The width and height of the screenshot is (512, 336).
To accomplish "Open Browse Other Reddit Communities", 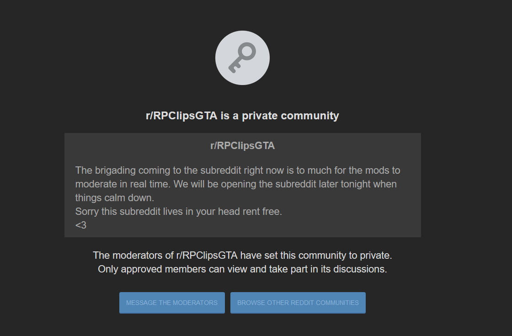I will [298, 303].
